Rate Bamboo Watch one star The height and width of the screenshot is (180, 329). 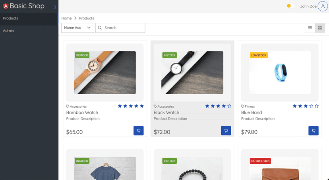(120, 106)
